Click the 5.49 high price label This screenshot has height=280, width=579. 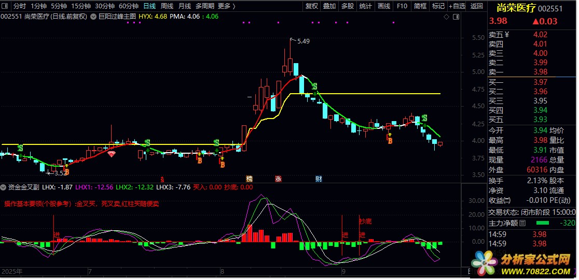[303, 41]
